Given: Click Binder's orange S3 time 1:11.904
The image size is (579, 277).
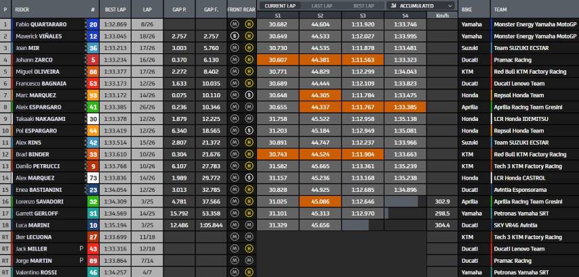Looking at the screenshot, I should coord(363,154).
